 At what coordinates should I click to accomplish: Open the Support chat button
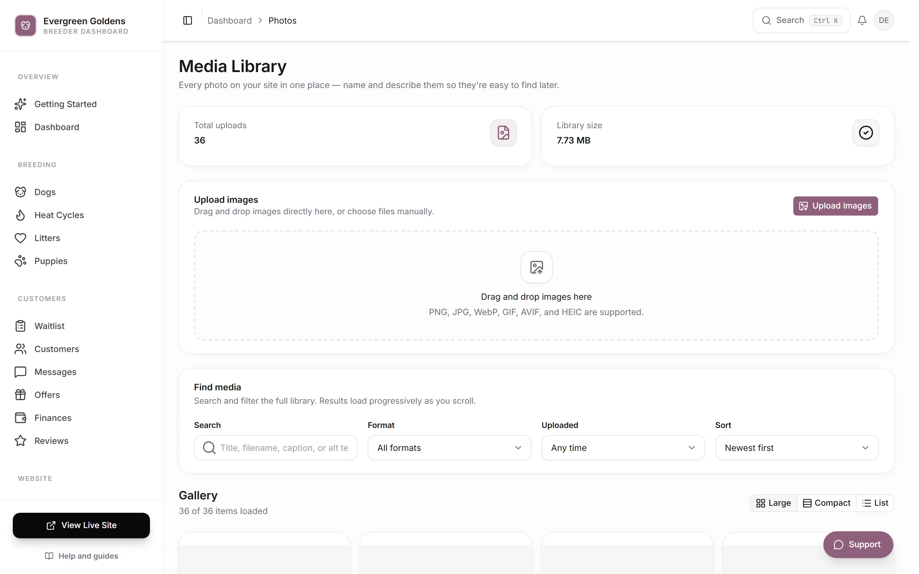[x=858, y=545]
